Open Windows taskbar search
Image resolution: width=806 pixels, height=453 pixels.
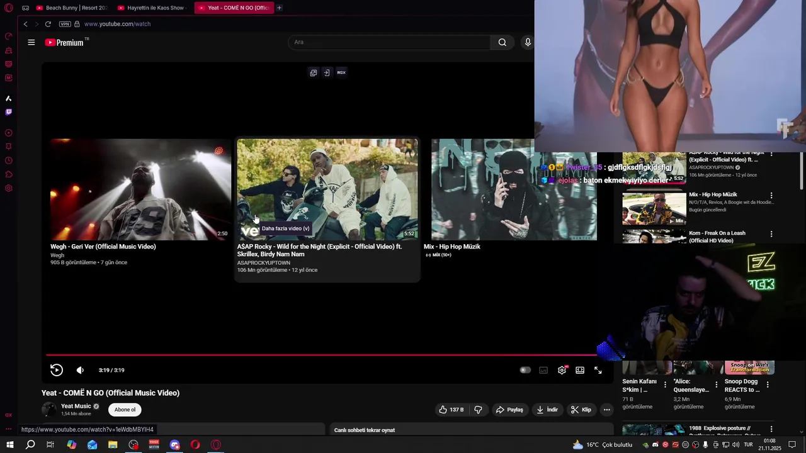click(x=30, y=445)
